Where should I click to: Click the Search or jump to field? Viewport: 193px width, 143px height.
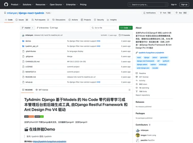(148, 4)
